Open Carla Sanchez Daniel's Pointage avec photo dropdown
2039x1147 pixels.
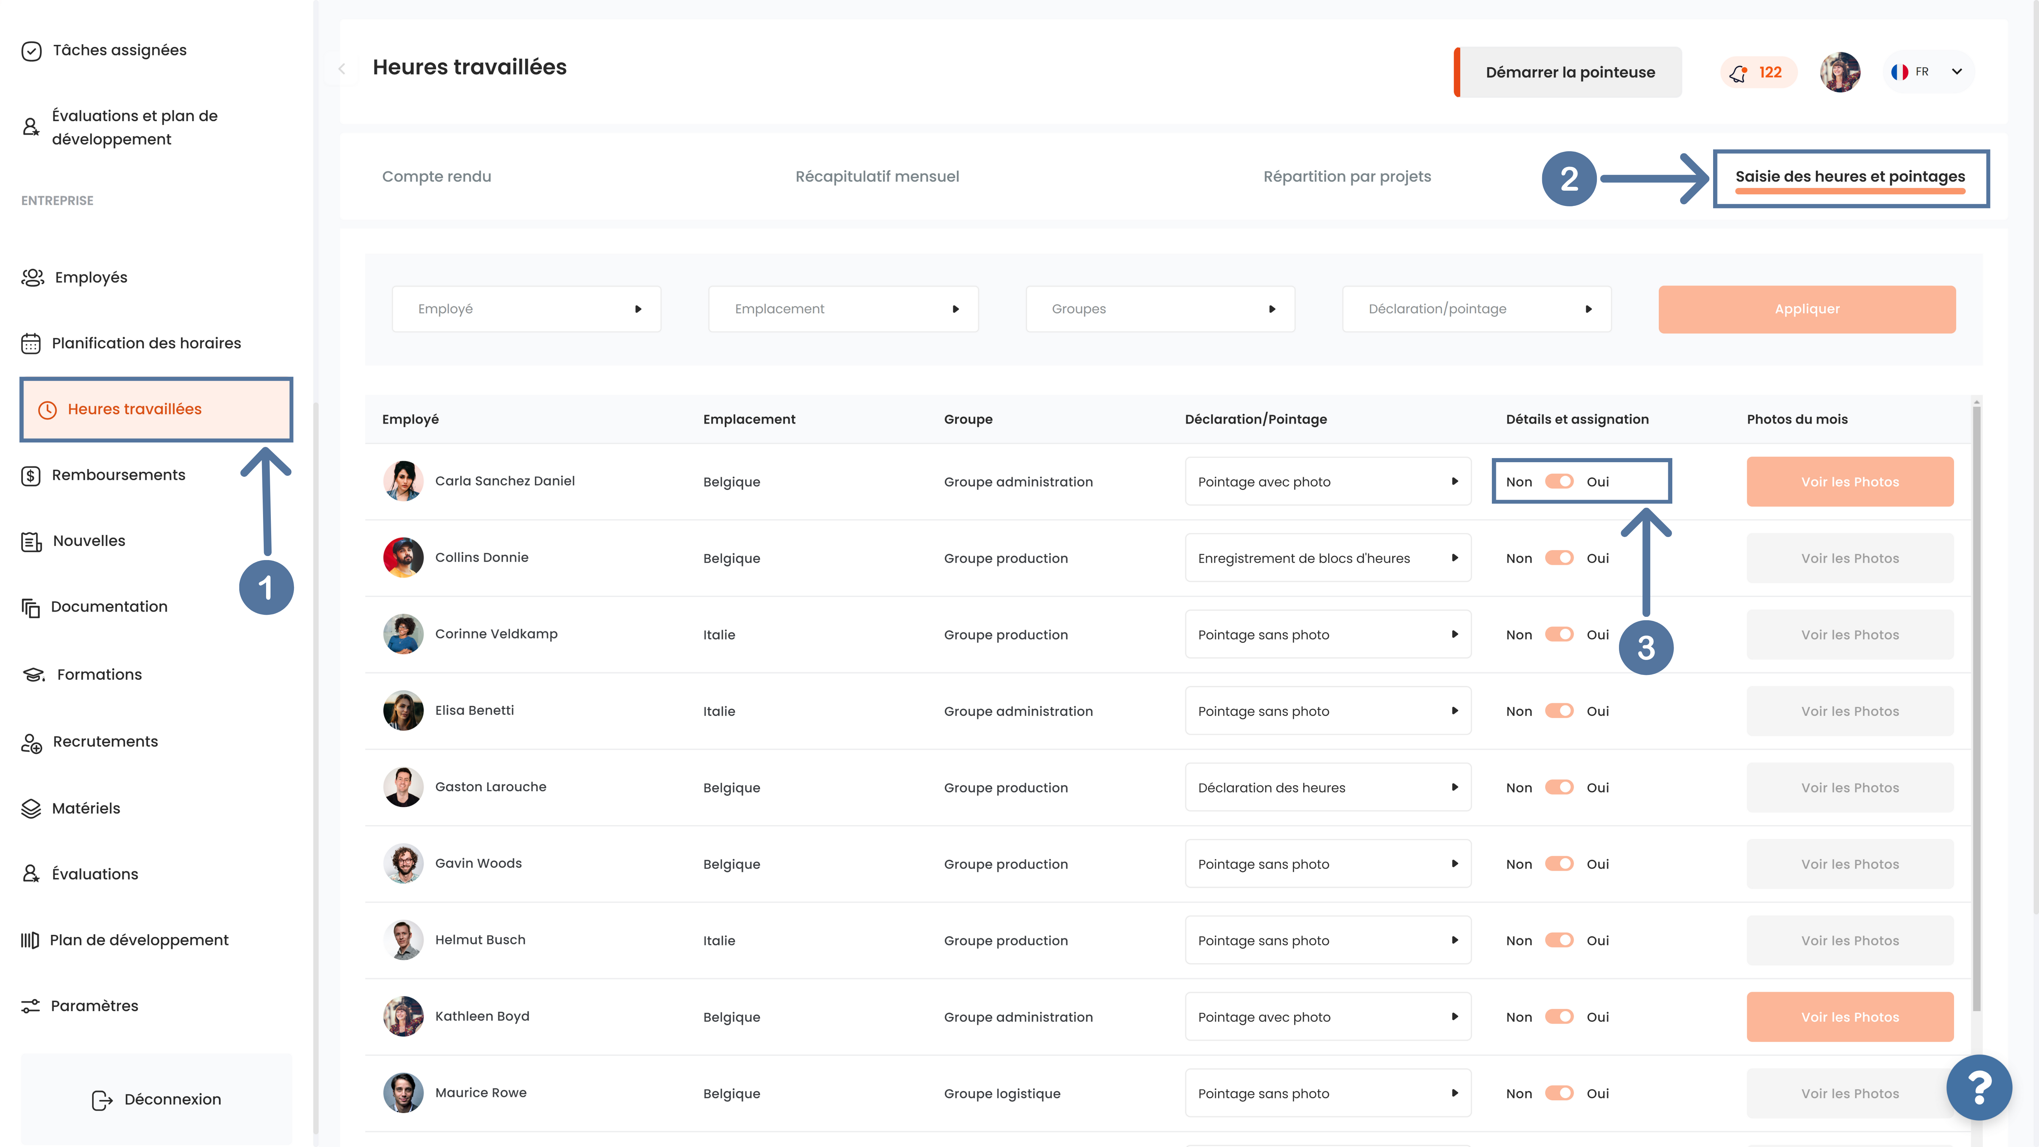pyautogui.click(x=1327, y=481)
